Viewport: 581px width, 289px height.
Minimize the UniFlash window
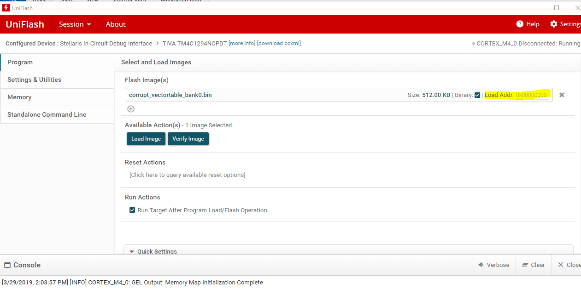(535, 8)
